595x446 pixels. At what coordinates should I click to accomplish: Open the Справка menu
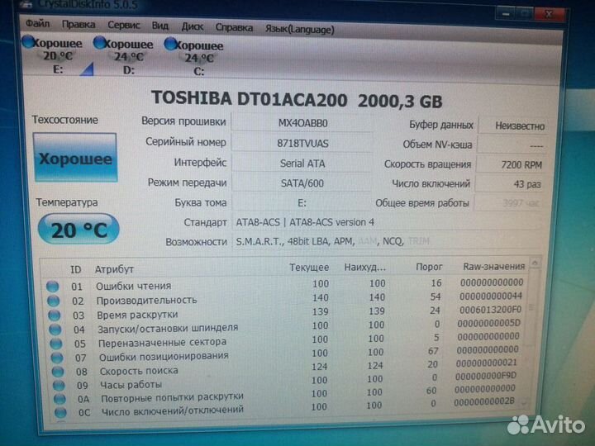pyautogui.click(x=234, y=28)
